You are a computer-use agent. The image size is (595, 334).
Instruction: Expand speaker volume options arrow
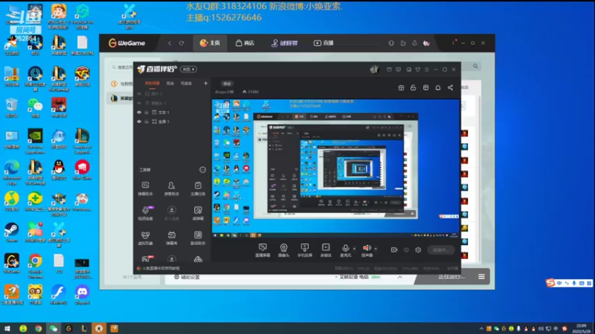pyautogui.click(x=376, y=249)
